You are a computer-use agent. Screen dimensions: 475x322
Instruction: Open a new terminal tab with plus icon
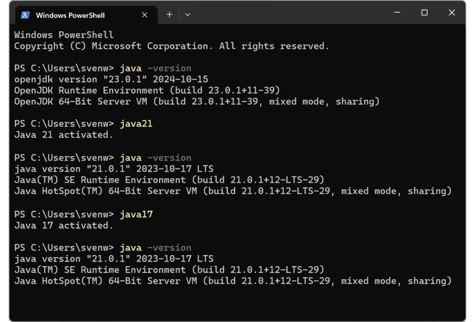(x=169, y=15)
